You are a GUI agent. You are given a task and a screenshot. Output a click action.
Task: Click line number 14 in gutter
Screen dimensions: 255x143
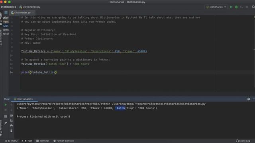pos(11,72)
